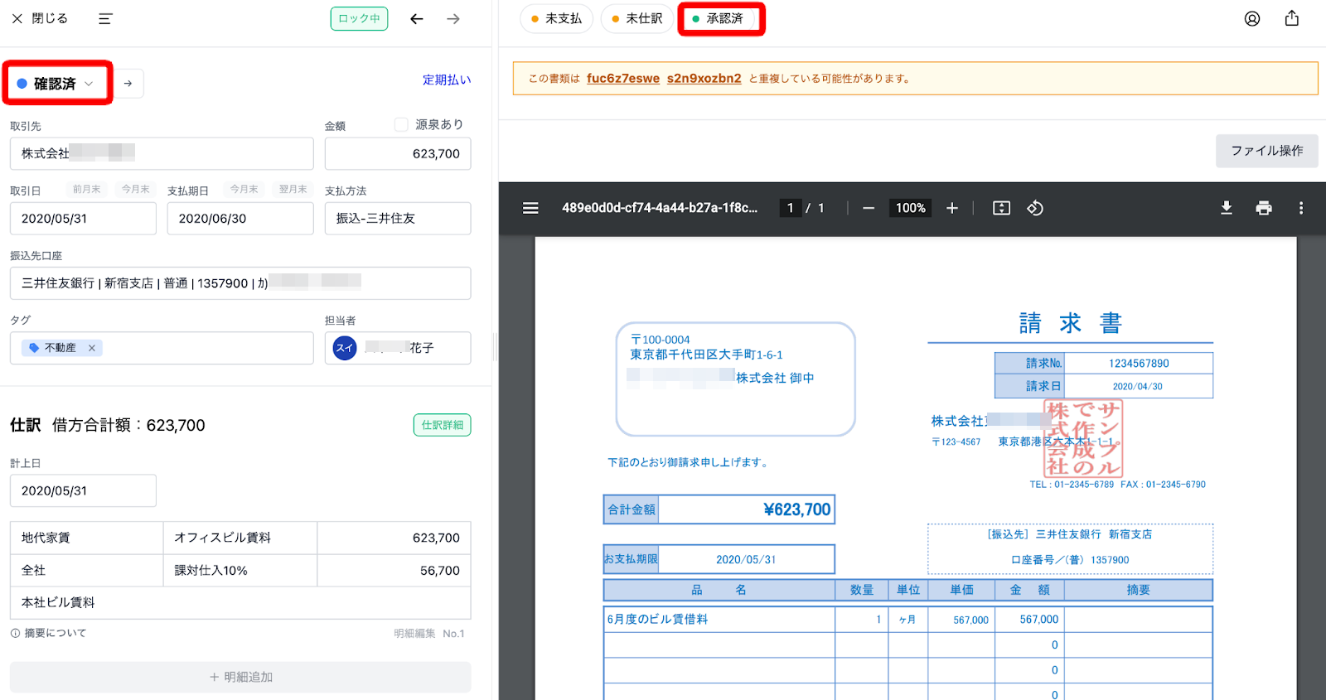The height and width of the screenshot is (700, 1326).
Task: Open the 担当者 assignee selector
Action: (x=398, y=348)
